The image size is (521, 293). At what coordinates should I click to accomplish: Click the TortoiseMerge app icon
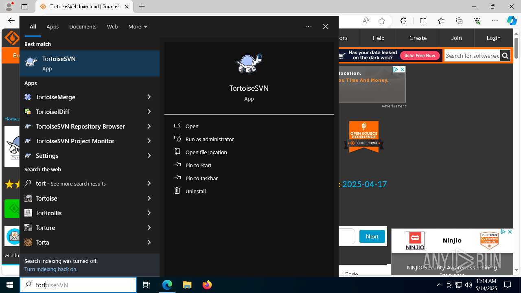coord(28,97)
